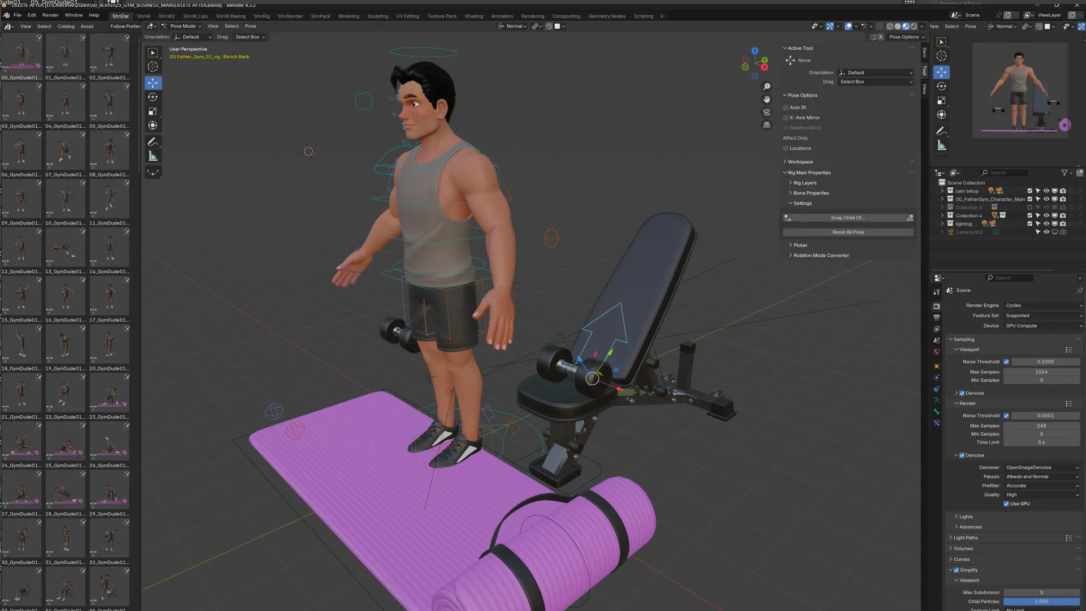Open the Render menu
Image resolution: width=1086 pixels, height=611 pixels.
(x=50, y=15)
